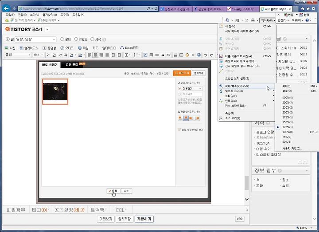Image resolution: width=319 pixels, height=232 pixels.
Task: Open the 보기(V) menu
Action: point(35,15)
